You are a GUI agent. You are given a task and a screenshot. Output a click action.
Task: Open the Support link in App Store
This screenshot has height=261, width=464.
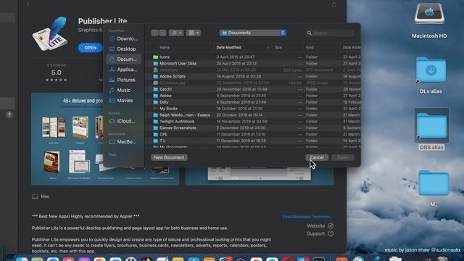click(x=320, y=233)
